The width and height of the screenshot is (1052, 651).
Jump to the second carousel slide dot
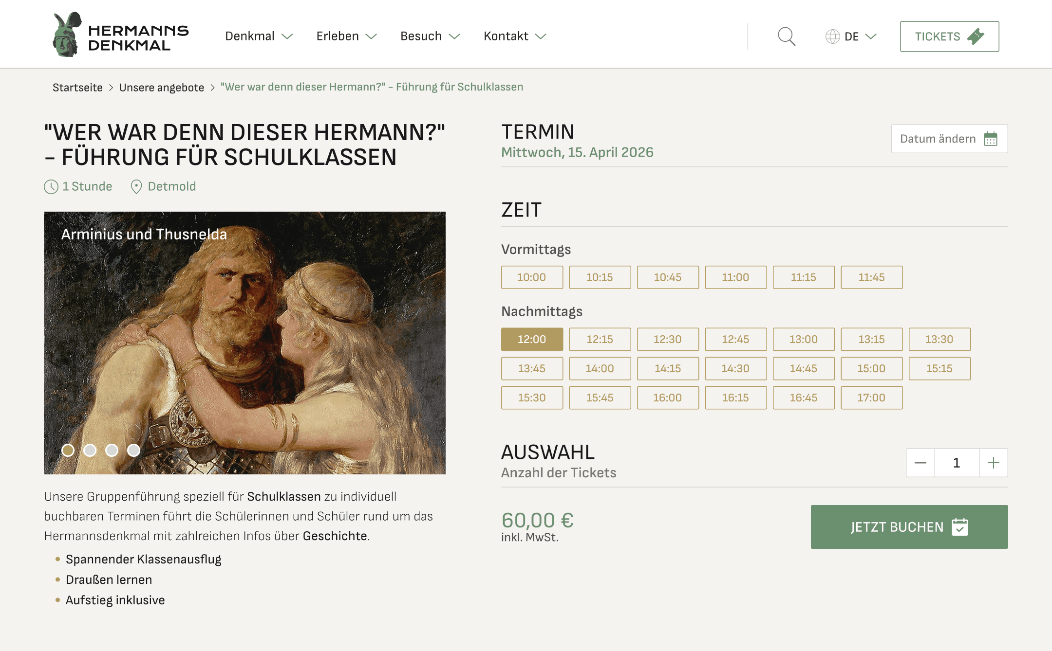pos(90,451)
